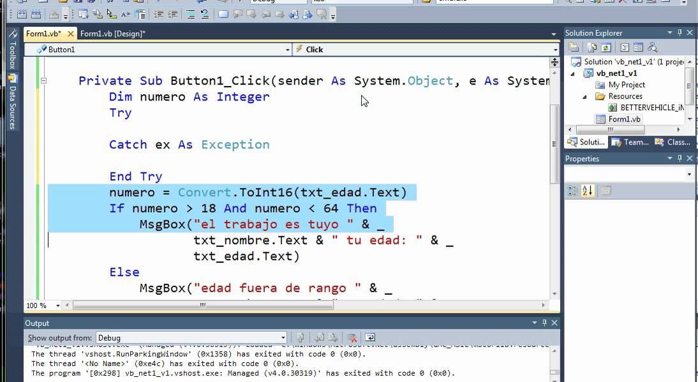Click View Designer icon in Solution Explorer
Viewport: 698px width, 382px height.
(639, 47)
